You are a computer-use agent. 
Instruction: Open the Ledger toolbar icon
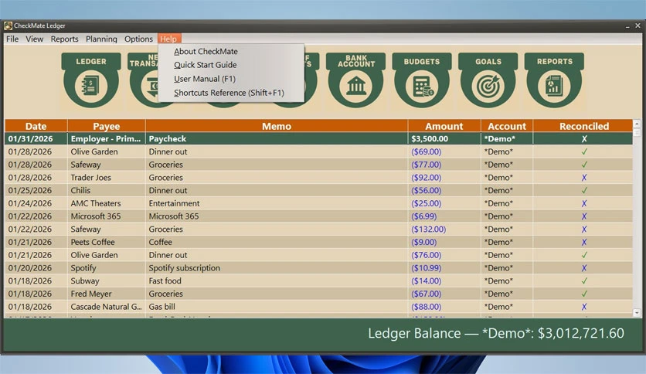click(x=91, y=80)
